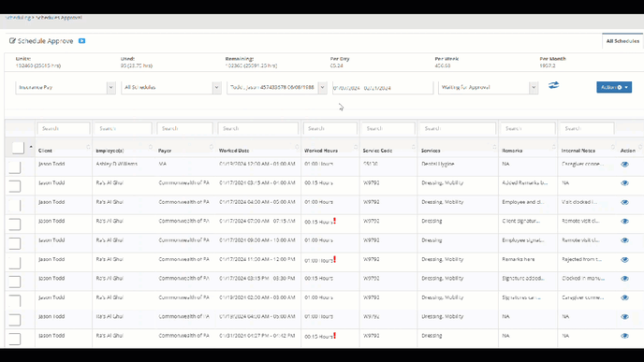The width and height of the screenshot is (644, 362).
Task: Follow the Scheduling breadcrumb link
Action: 18,18
